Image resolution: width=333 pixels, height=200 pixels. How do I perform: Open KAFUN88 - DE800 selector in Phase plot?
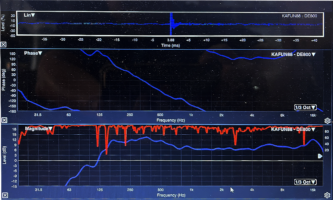pyautogui.click(x=293, y=54)
